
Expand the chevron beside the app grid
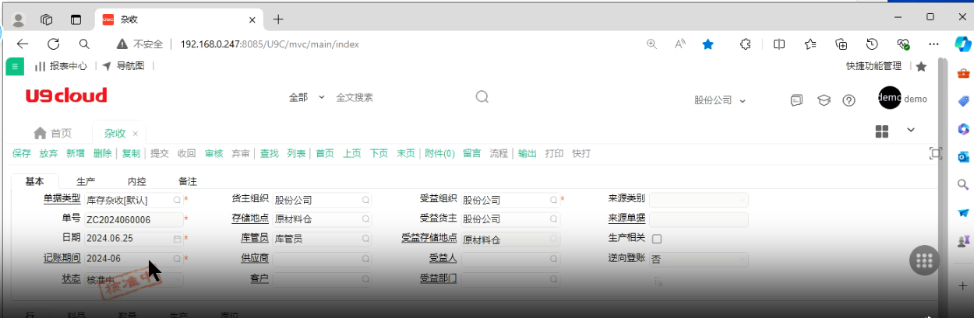tap(910, 130)
